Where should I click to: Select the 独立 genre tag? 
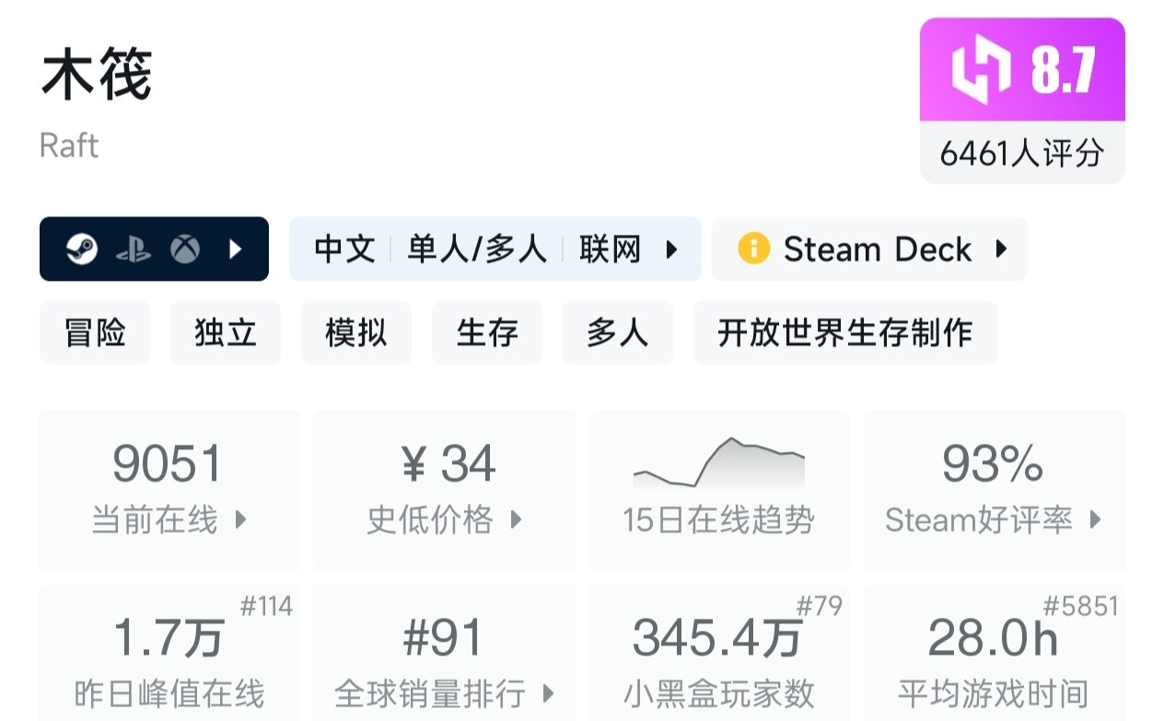226,332
